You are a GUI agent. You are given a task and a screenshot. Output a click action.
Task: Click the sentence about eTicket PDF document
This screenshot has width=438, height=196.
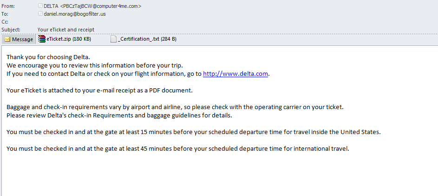point(99,90)
